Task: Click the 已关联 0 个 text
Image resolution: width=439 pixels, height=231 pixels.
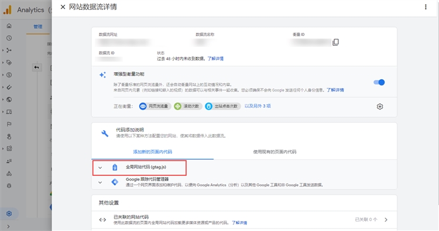Action: coord(366,219)
